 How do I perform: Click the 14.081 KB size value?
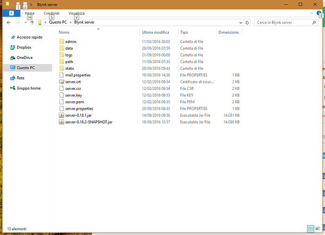coord(232,115)
